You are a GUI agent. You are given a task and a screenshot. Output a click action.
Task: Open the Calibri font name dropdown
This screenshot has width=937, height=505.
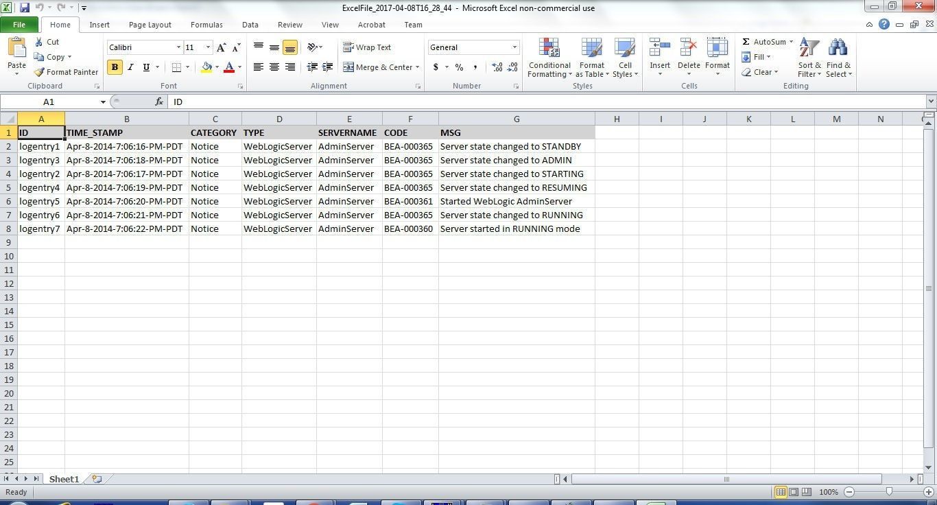tap(178, 47)
